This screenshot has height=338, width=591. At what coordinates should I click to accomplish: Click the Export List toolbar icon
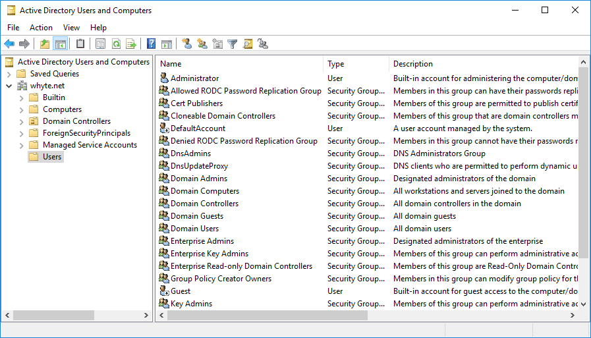(x=131, y=44)
